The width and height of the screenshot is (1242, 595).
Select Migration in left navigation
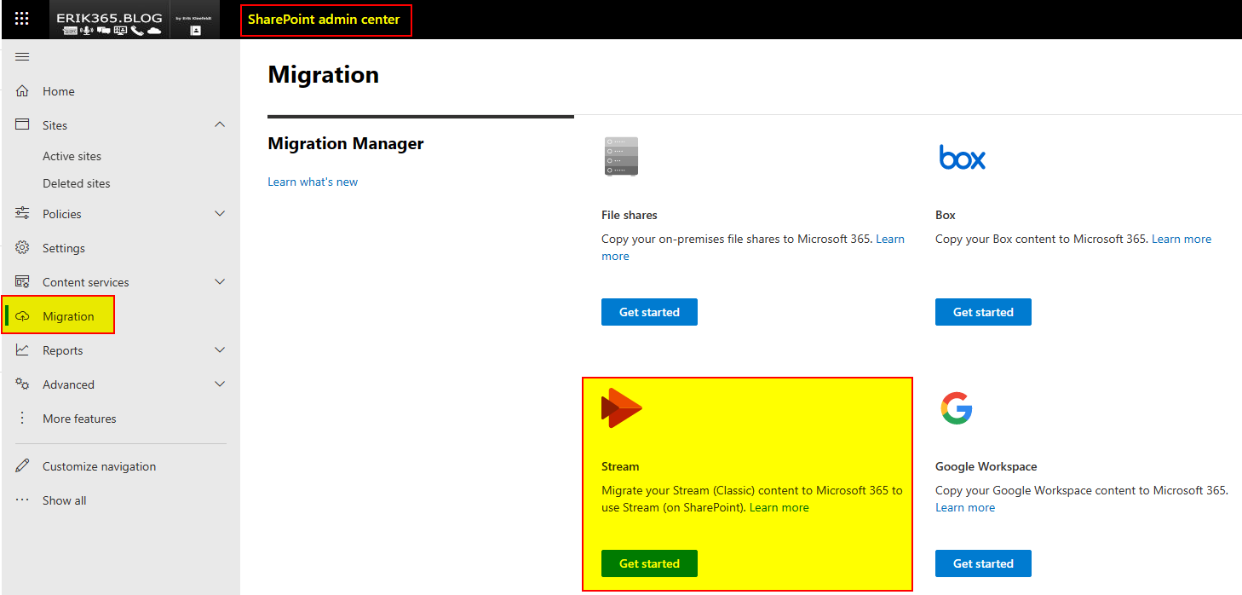pos(68,316)
